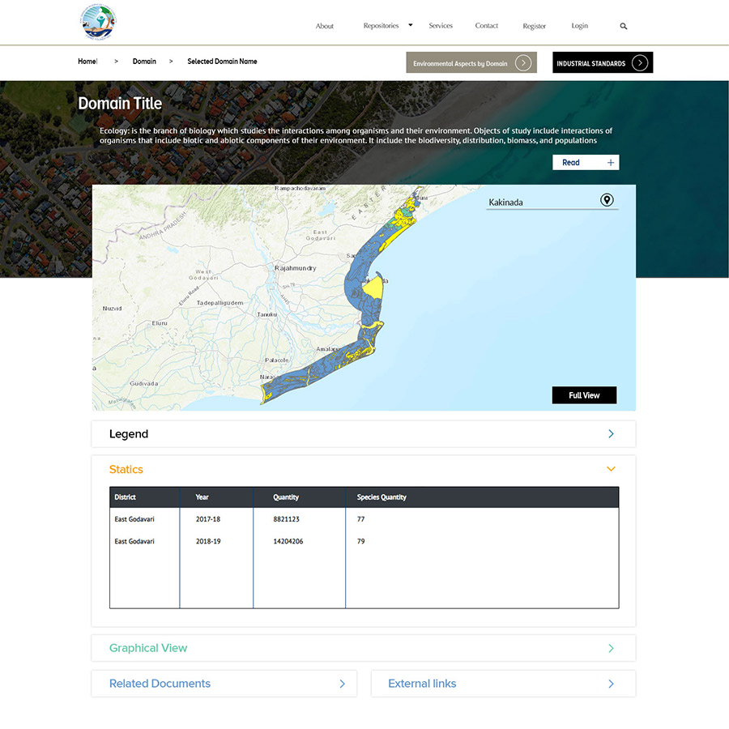Click Rajahmundry label on the map
The height and width of the screenshot is (729, 729).
[x=295, y=268]
